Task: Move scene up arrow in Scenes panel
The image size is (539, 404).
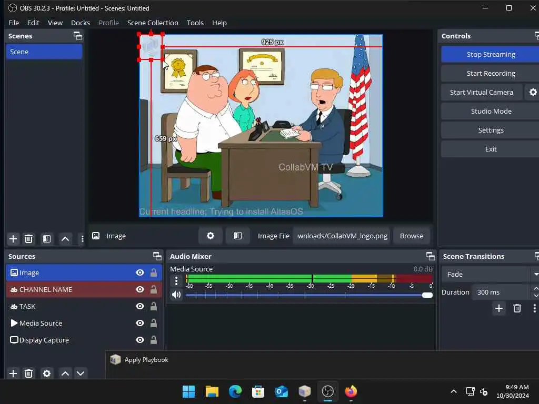Action: click(65, 239)
